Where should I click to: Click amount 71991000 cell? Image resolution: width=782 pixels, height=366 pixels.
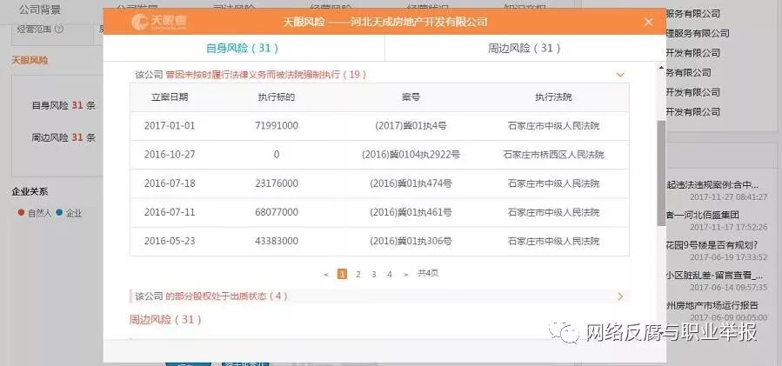277,126
